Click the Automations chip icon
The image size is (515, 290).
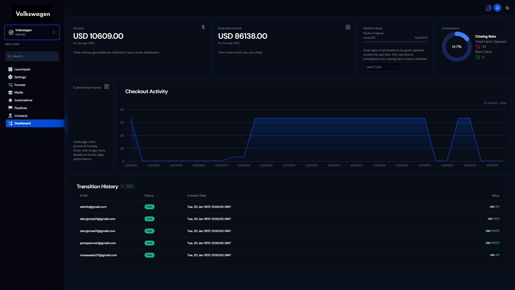coord(10,100)
